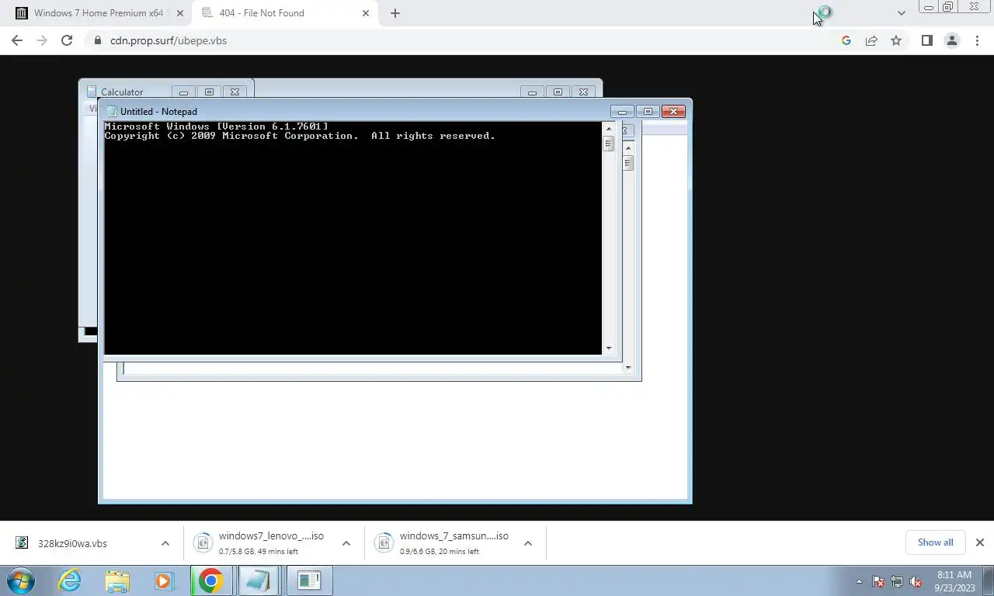Screen dimensions: 994x596
Task: Select the Notepad taskbar button
Action: [259, 580]
